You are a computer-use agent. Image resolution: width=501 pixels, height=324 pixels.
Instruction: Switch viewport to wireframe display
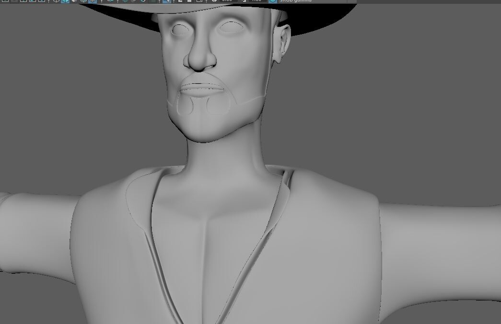(57, 1)
